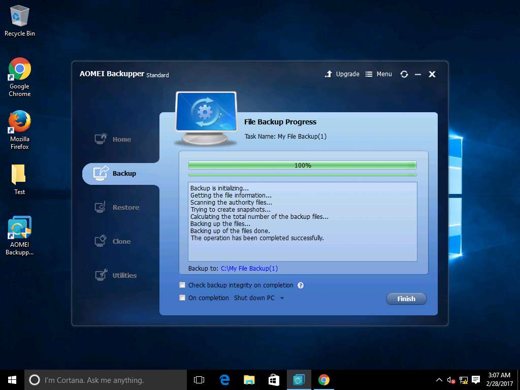This screenshot has height=390, width=520.
Task: Click the Clone icon in sidebar
Action: tap(101, 241)
